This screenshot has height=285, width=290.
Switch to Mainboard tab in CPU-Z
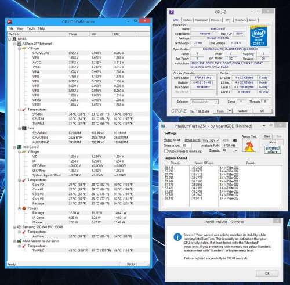(x=201, y=20)
